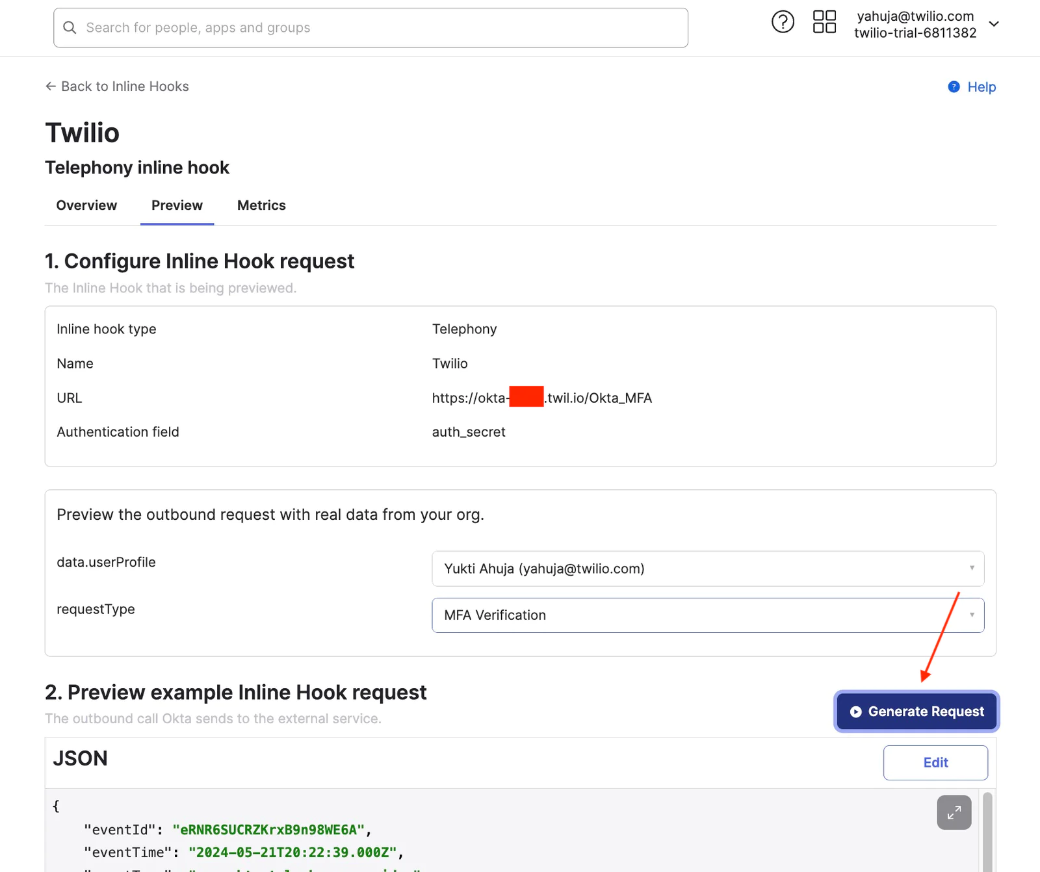Click the blue Help icon
The height and width of the screenshot is (872, 1040).
[954, 87]
